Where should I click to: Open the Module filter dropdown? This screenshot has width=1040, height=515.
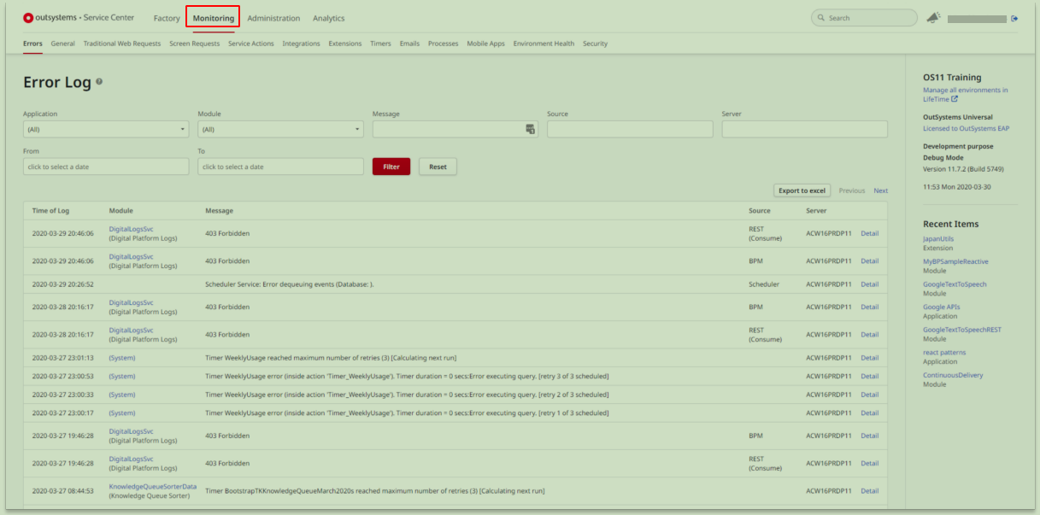click(279, 128)
